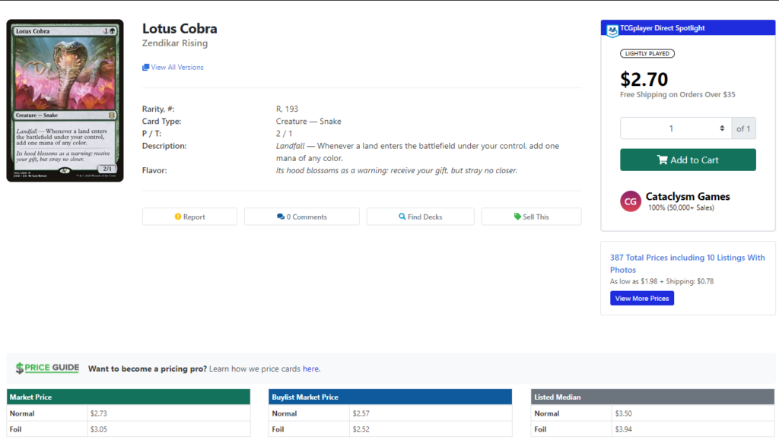
Task: Click the 'of 1' quantity label
Action: (x=743, y=128)
